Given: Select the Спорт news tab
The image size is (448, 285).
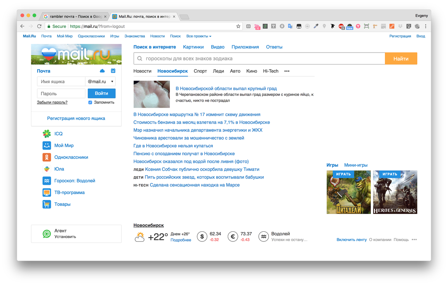Looking at the screenshot, I should coord(200,71).
